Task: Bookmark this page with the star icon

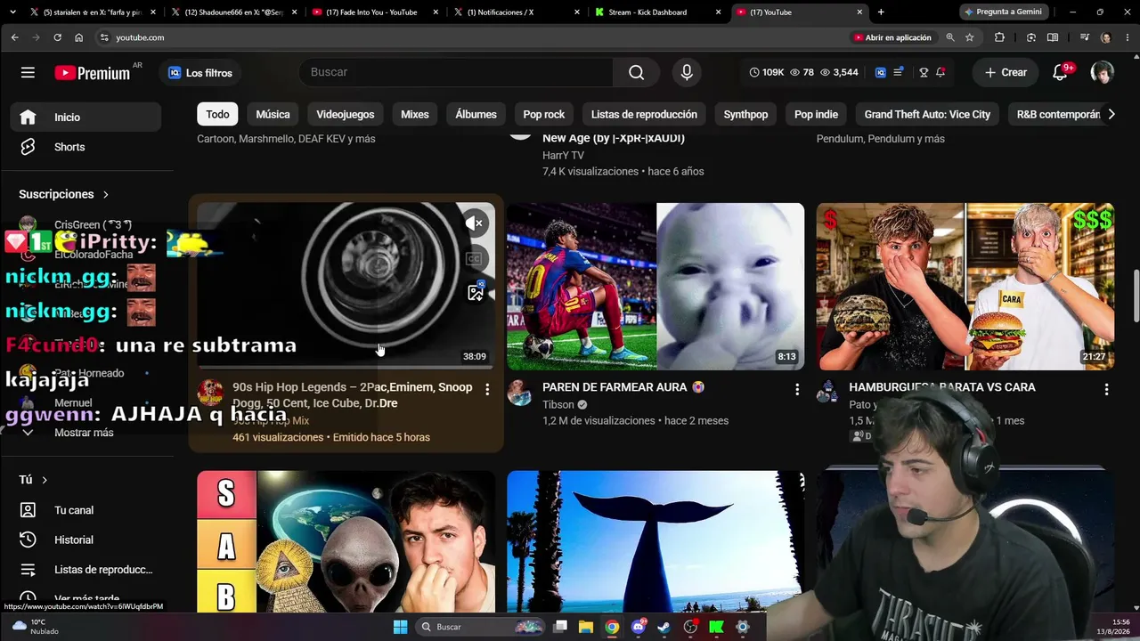Action: pyautogui.click(x=970, y=37)
